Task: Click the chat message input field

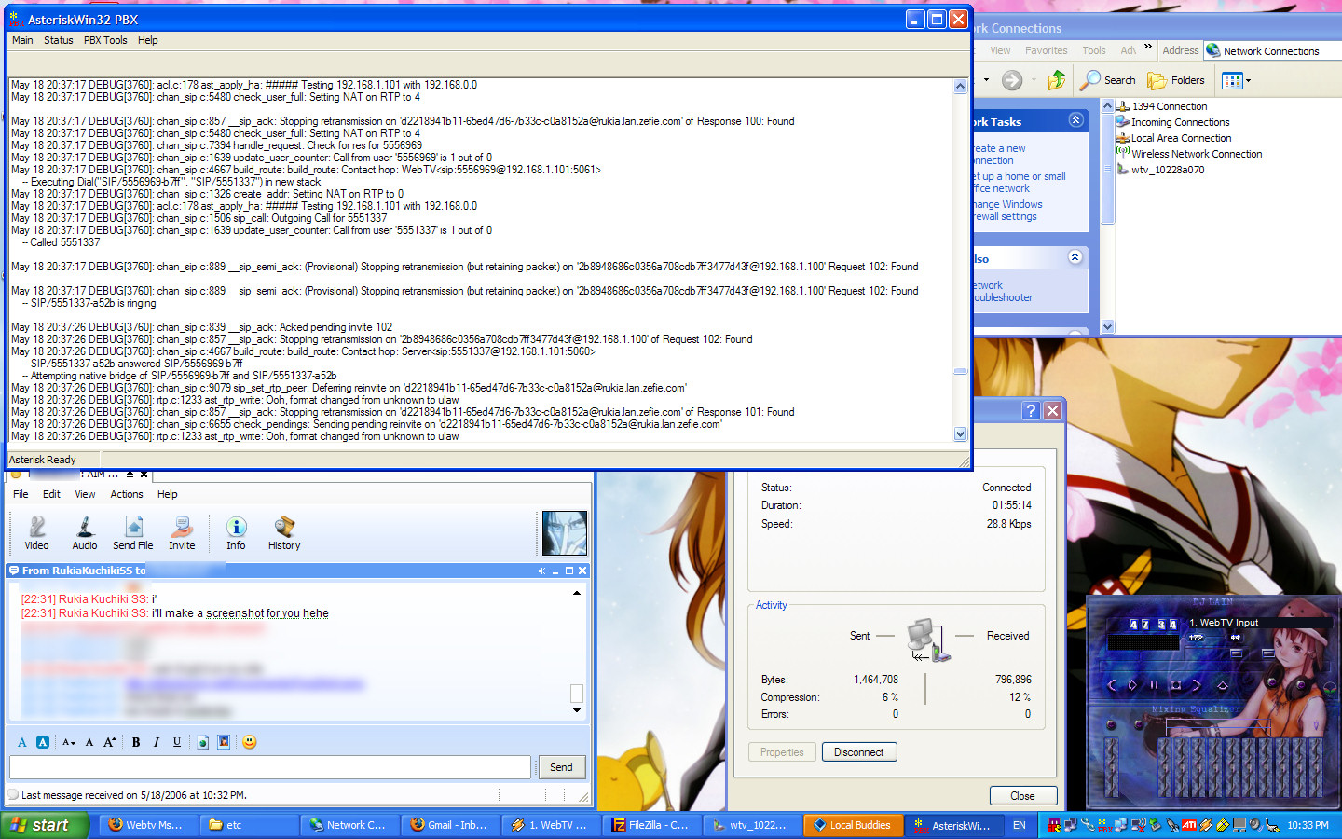Action: (x=270, y=767)
